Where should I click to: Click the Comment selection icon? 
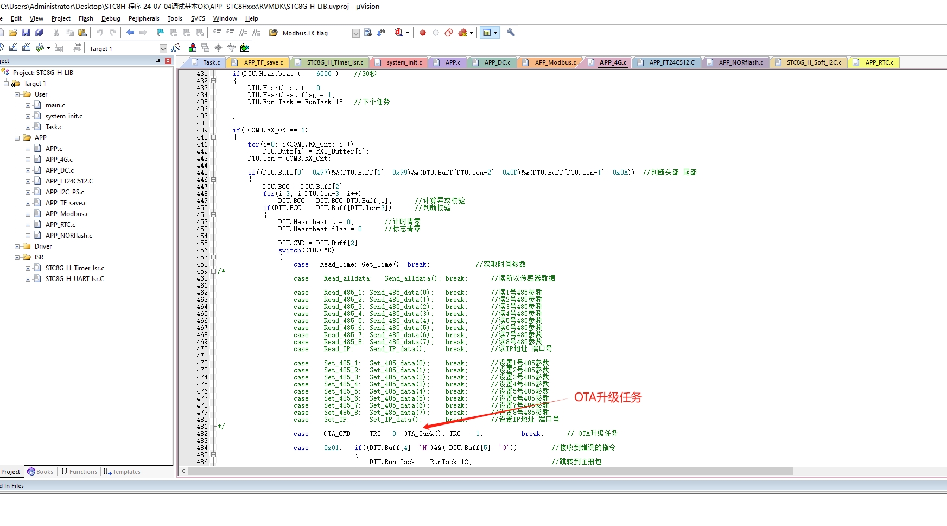[x=243, y=33]
